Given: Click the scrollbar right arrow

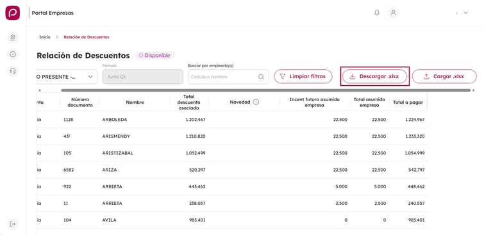Looking at the screenshot, I should (x=474, y=90).
